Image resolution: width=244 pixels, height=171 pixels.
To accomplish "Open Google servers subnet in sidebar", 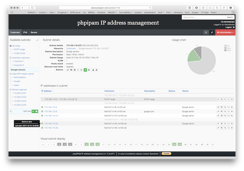I will point(18,70).
